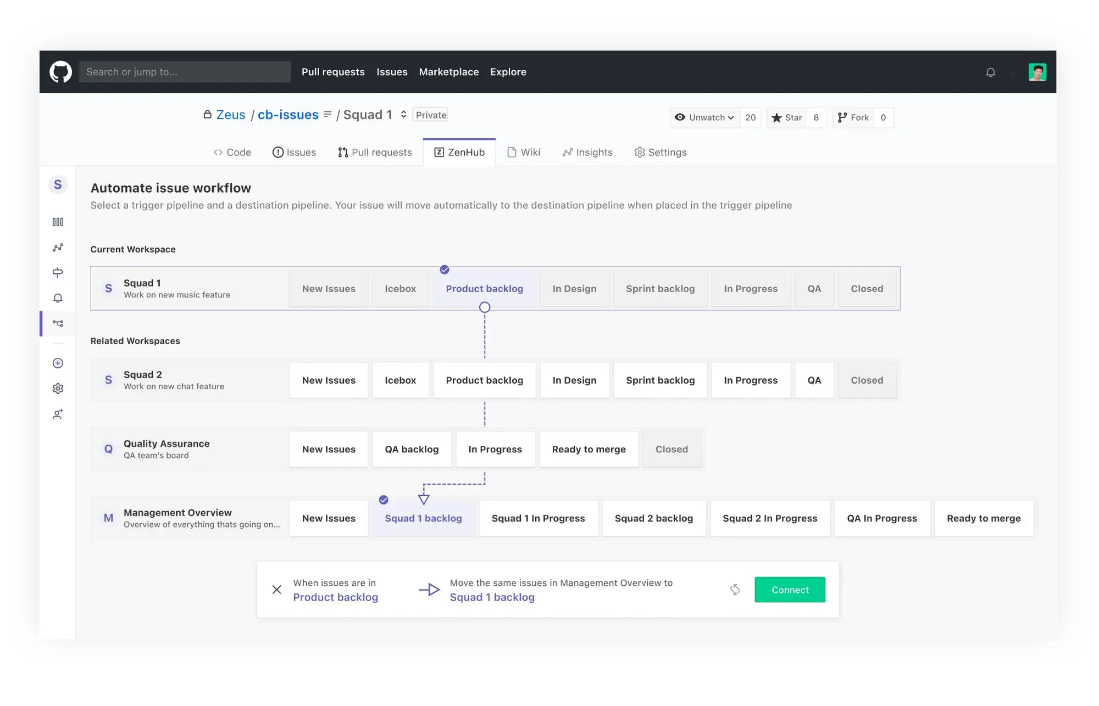Click the list icon next to cb-issues
The height and width of the screenshot is (706, 1099).
pos(328,114)
